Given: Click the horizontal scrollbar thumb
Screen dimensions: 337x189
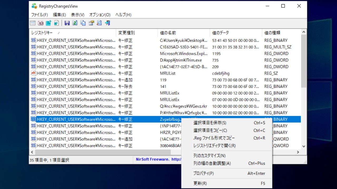Looking at the screenshot, I should (x=103, y=152).
